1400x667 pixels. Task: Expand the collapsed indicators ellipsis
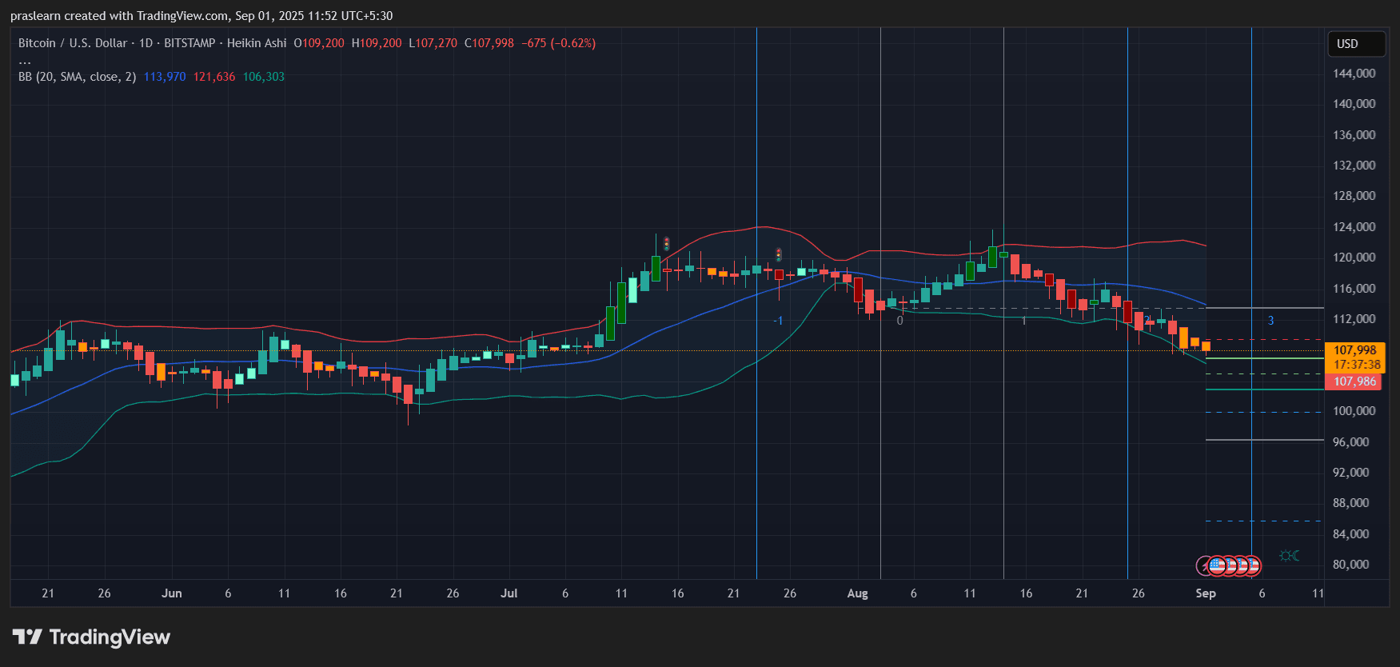25,61
